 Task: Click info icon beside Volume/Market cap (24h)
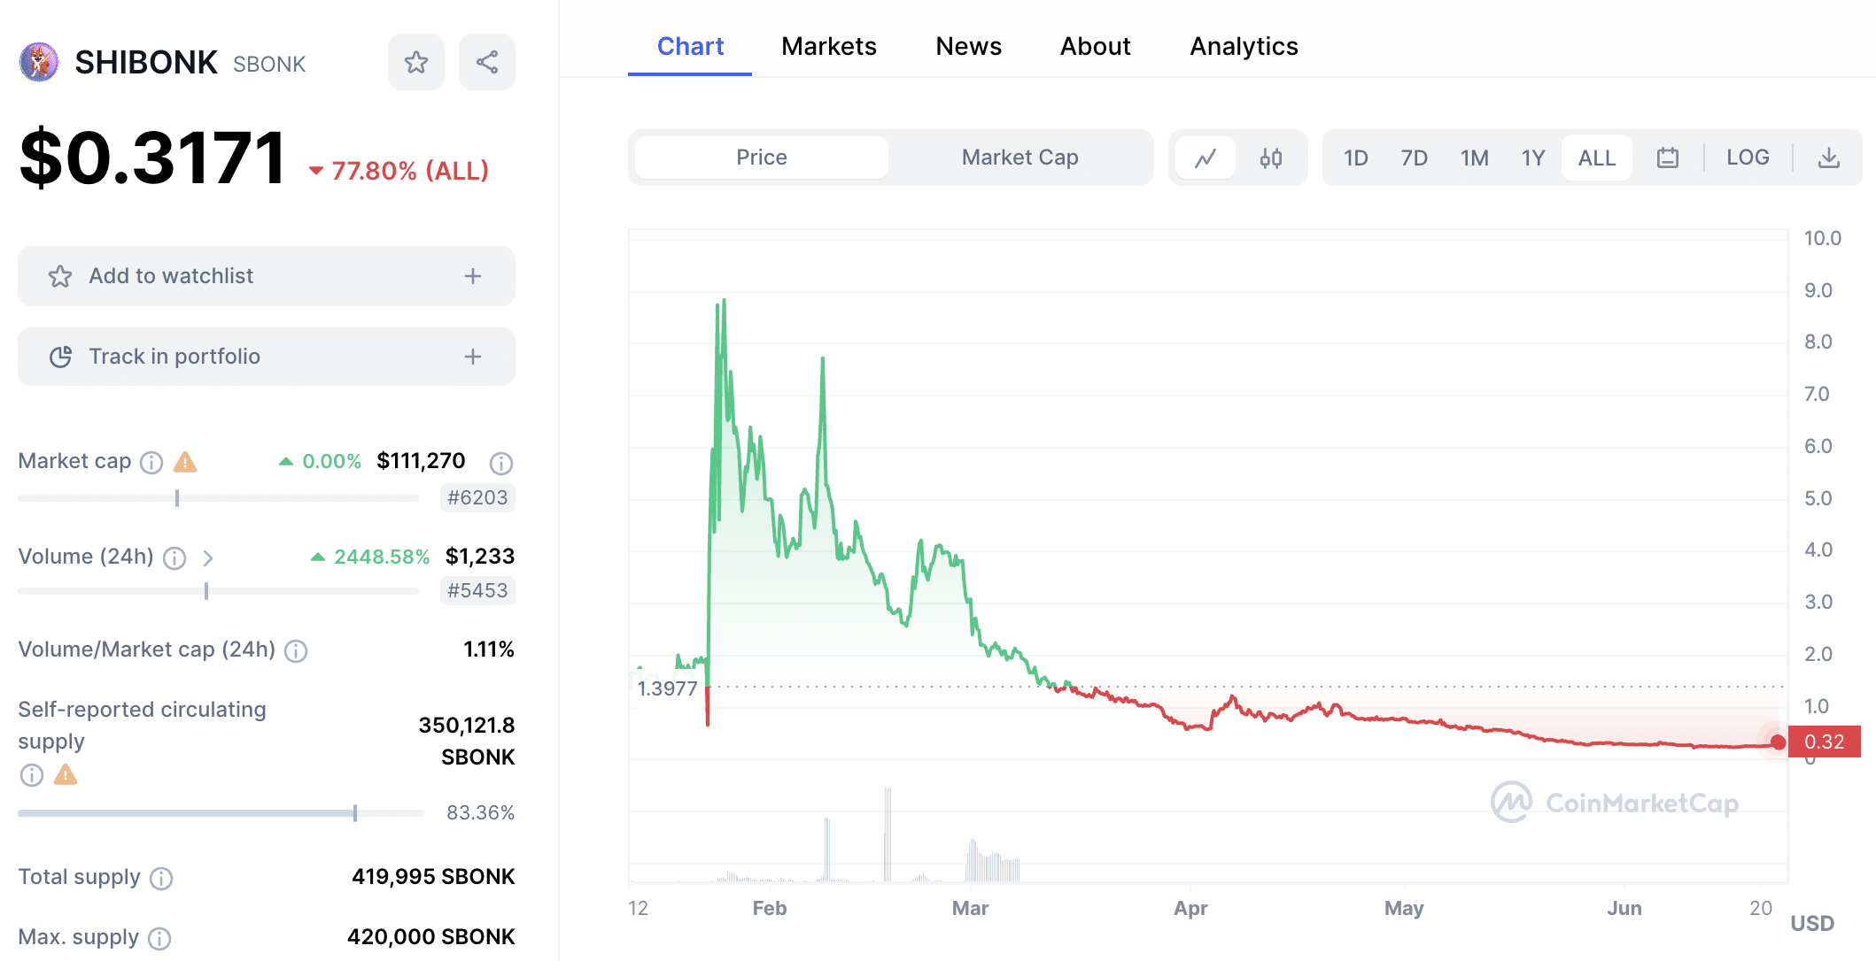296,650
